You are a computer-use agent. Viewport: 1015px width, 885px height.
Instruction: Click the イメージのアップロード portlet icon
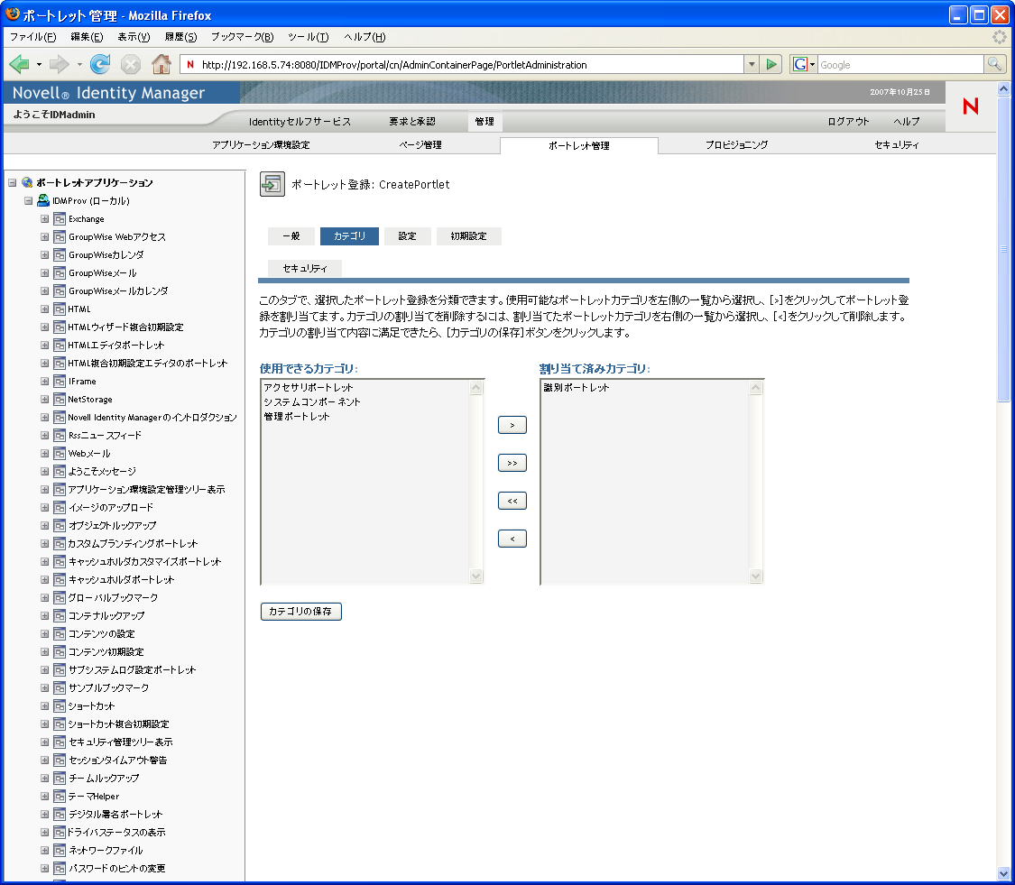(60, 508)
